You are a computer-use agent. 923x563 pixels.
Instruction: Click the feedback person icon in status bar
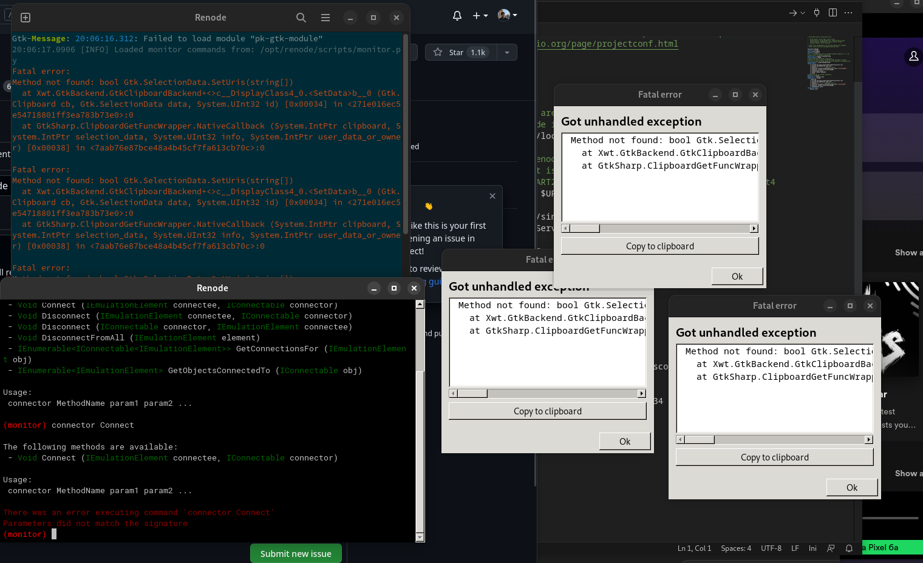tap(831, 548)
